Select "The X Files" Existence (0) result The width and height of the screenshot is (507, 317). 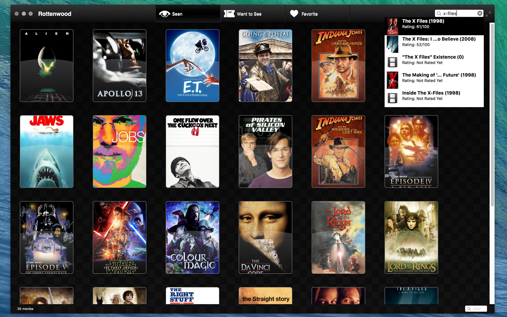(434, 62)
